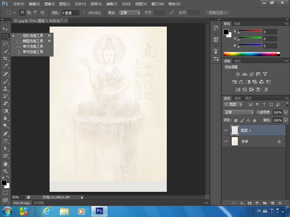This screenshot has height=217, width=290.
Task: Select the Crop tool
Action: point(5,58)
